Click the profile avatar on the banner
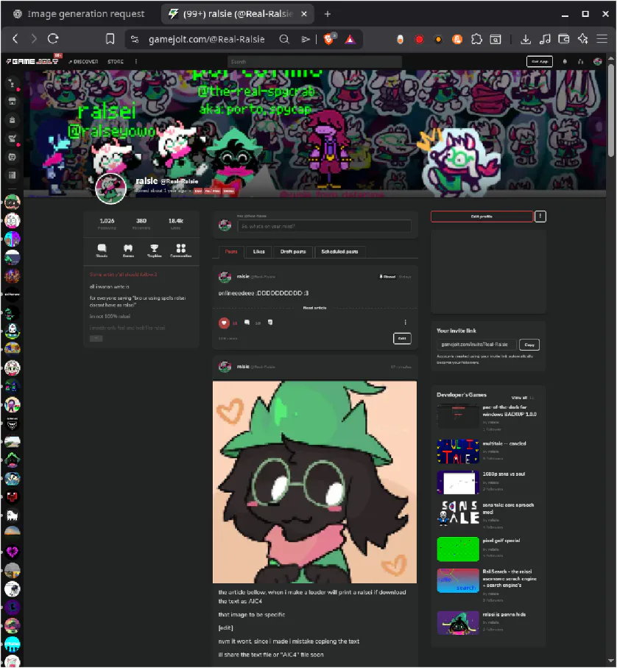617x668 pixels. [x=110, y=189]
